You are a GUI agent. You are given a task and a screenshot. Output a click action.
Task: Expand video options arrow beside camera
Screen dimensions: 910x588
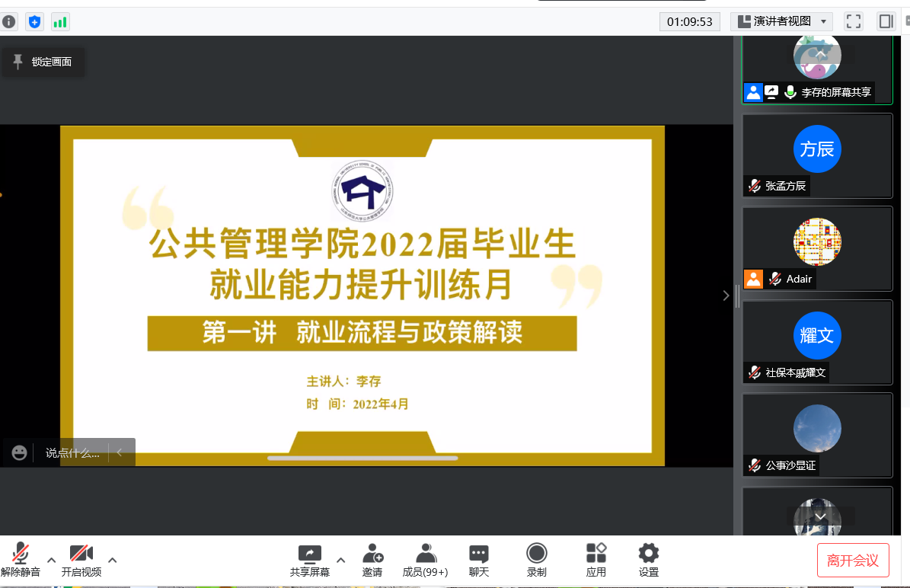112,560
